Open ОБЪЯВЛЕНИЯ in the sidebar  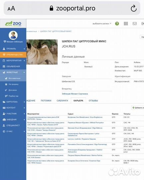click(13, 66)
